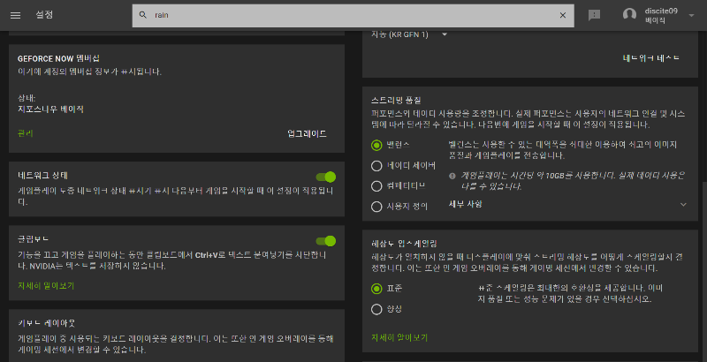Viewport: 707px width, 362px height.
Task: Select the 사용자 정의 custom radio option
Action: point(376,207)
